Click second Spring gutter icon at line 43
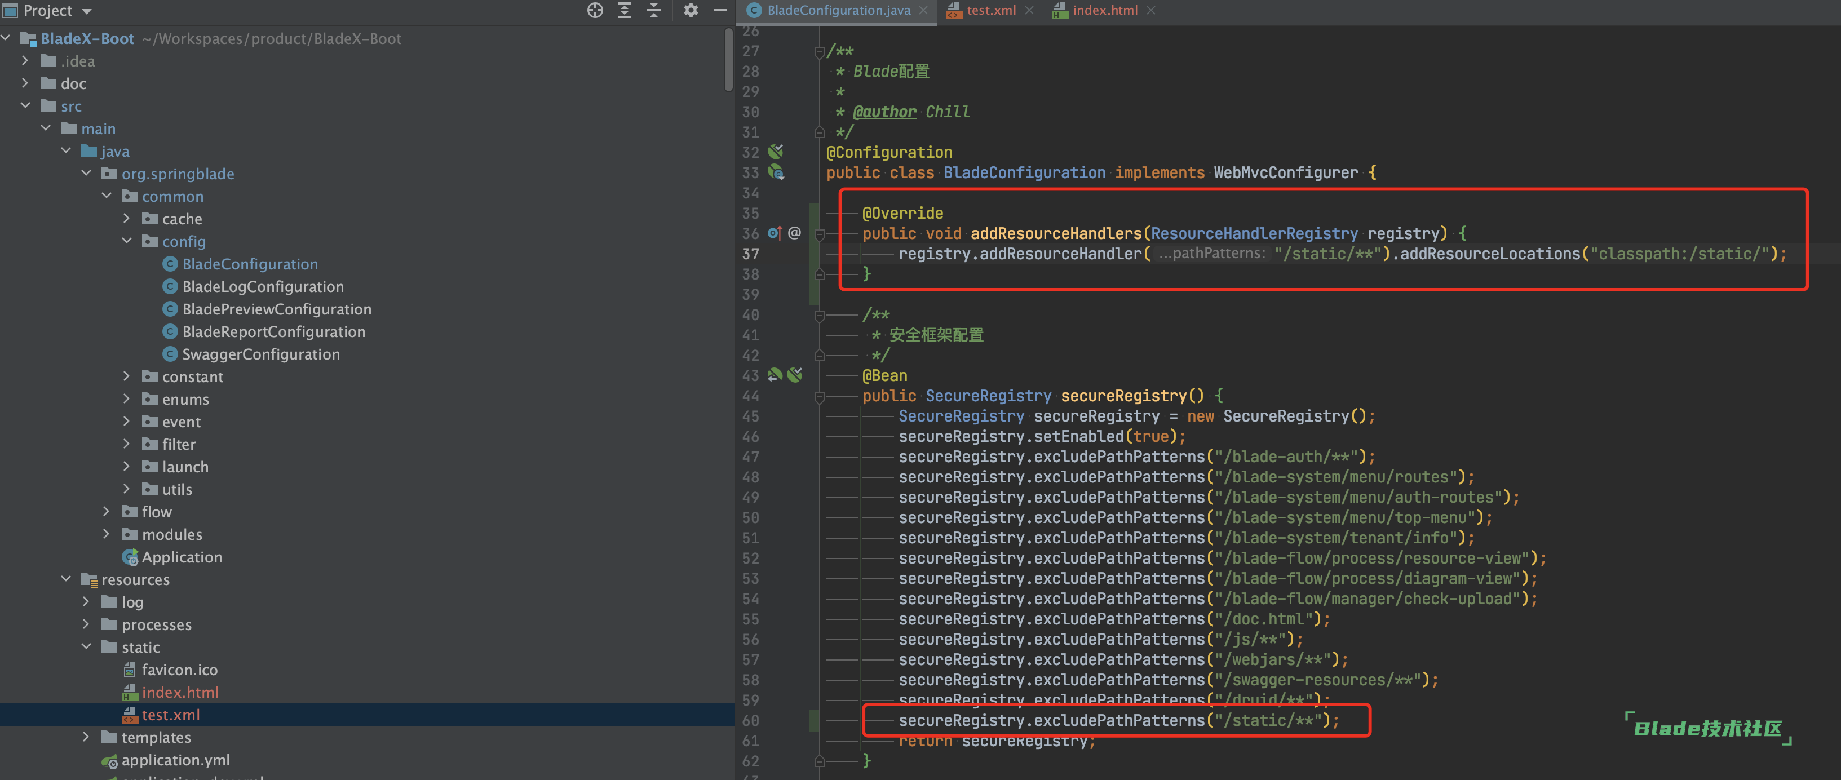The width and height of the screenshot is (1841, 780). point(795,374)
